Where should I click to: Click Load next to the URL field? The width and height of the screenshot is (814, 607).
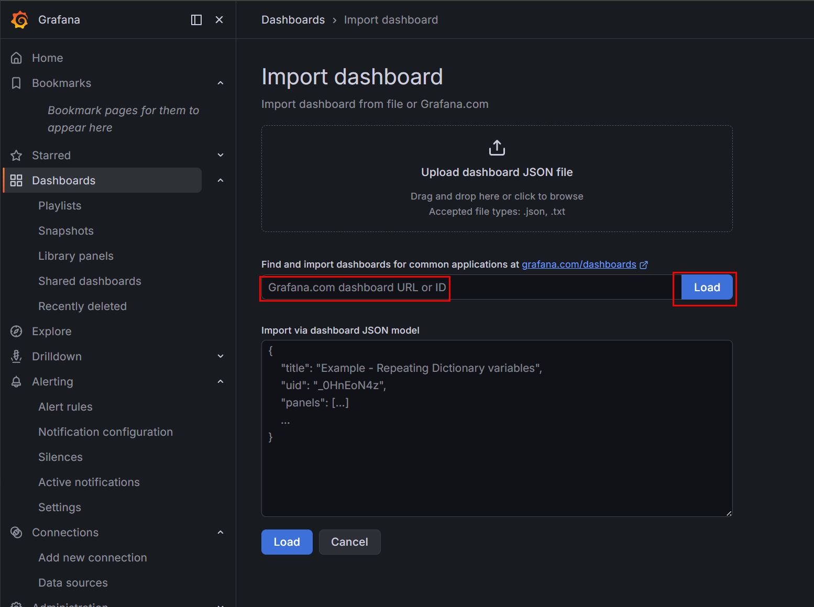click(x=707, y=288)
